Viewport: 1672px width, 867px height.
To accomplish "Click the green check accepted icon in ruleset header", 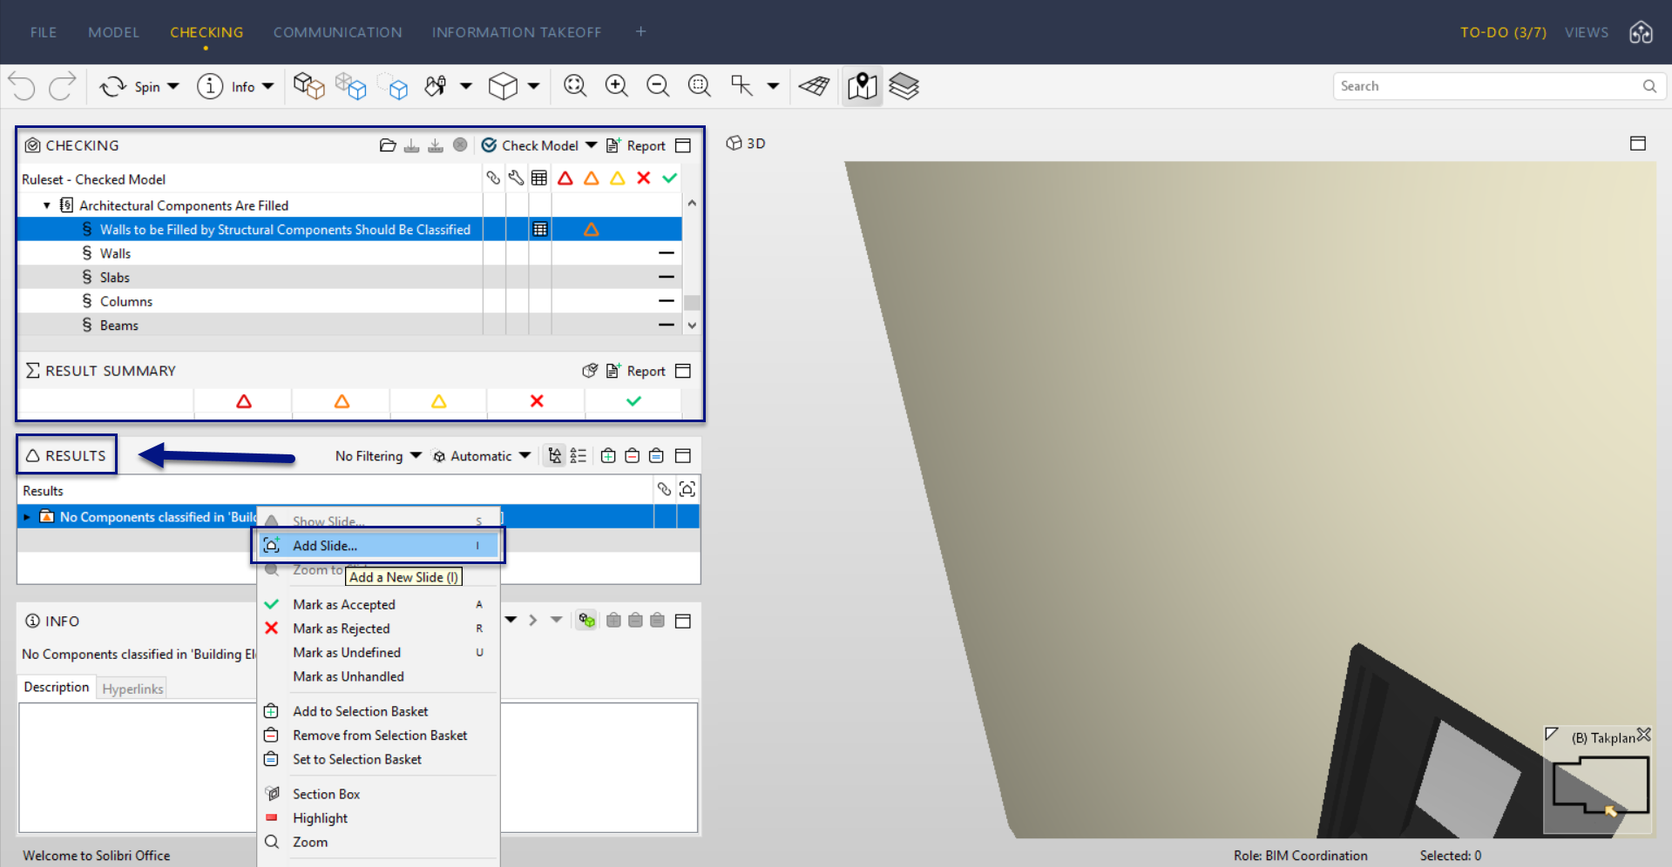I will pyautogui.click(x=669, y=178).
